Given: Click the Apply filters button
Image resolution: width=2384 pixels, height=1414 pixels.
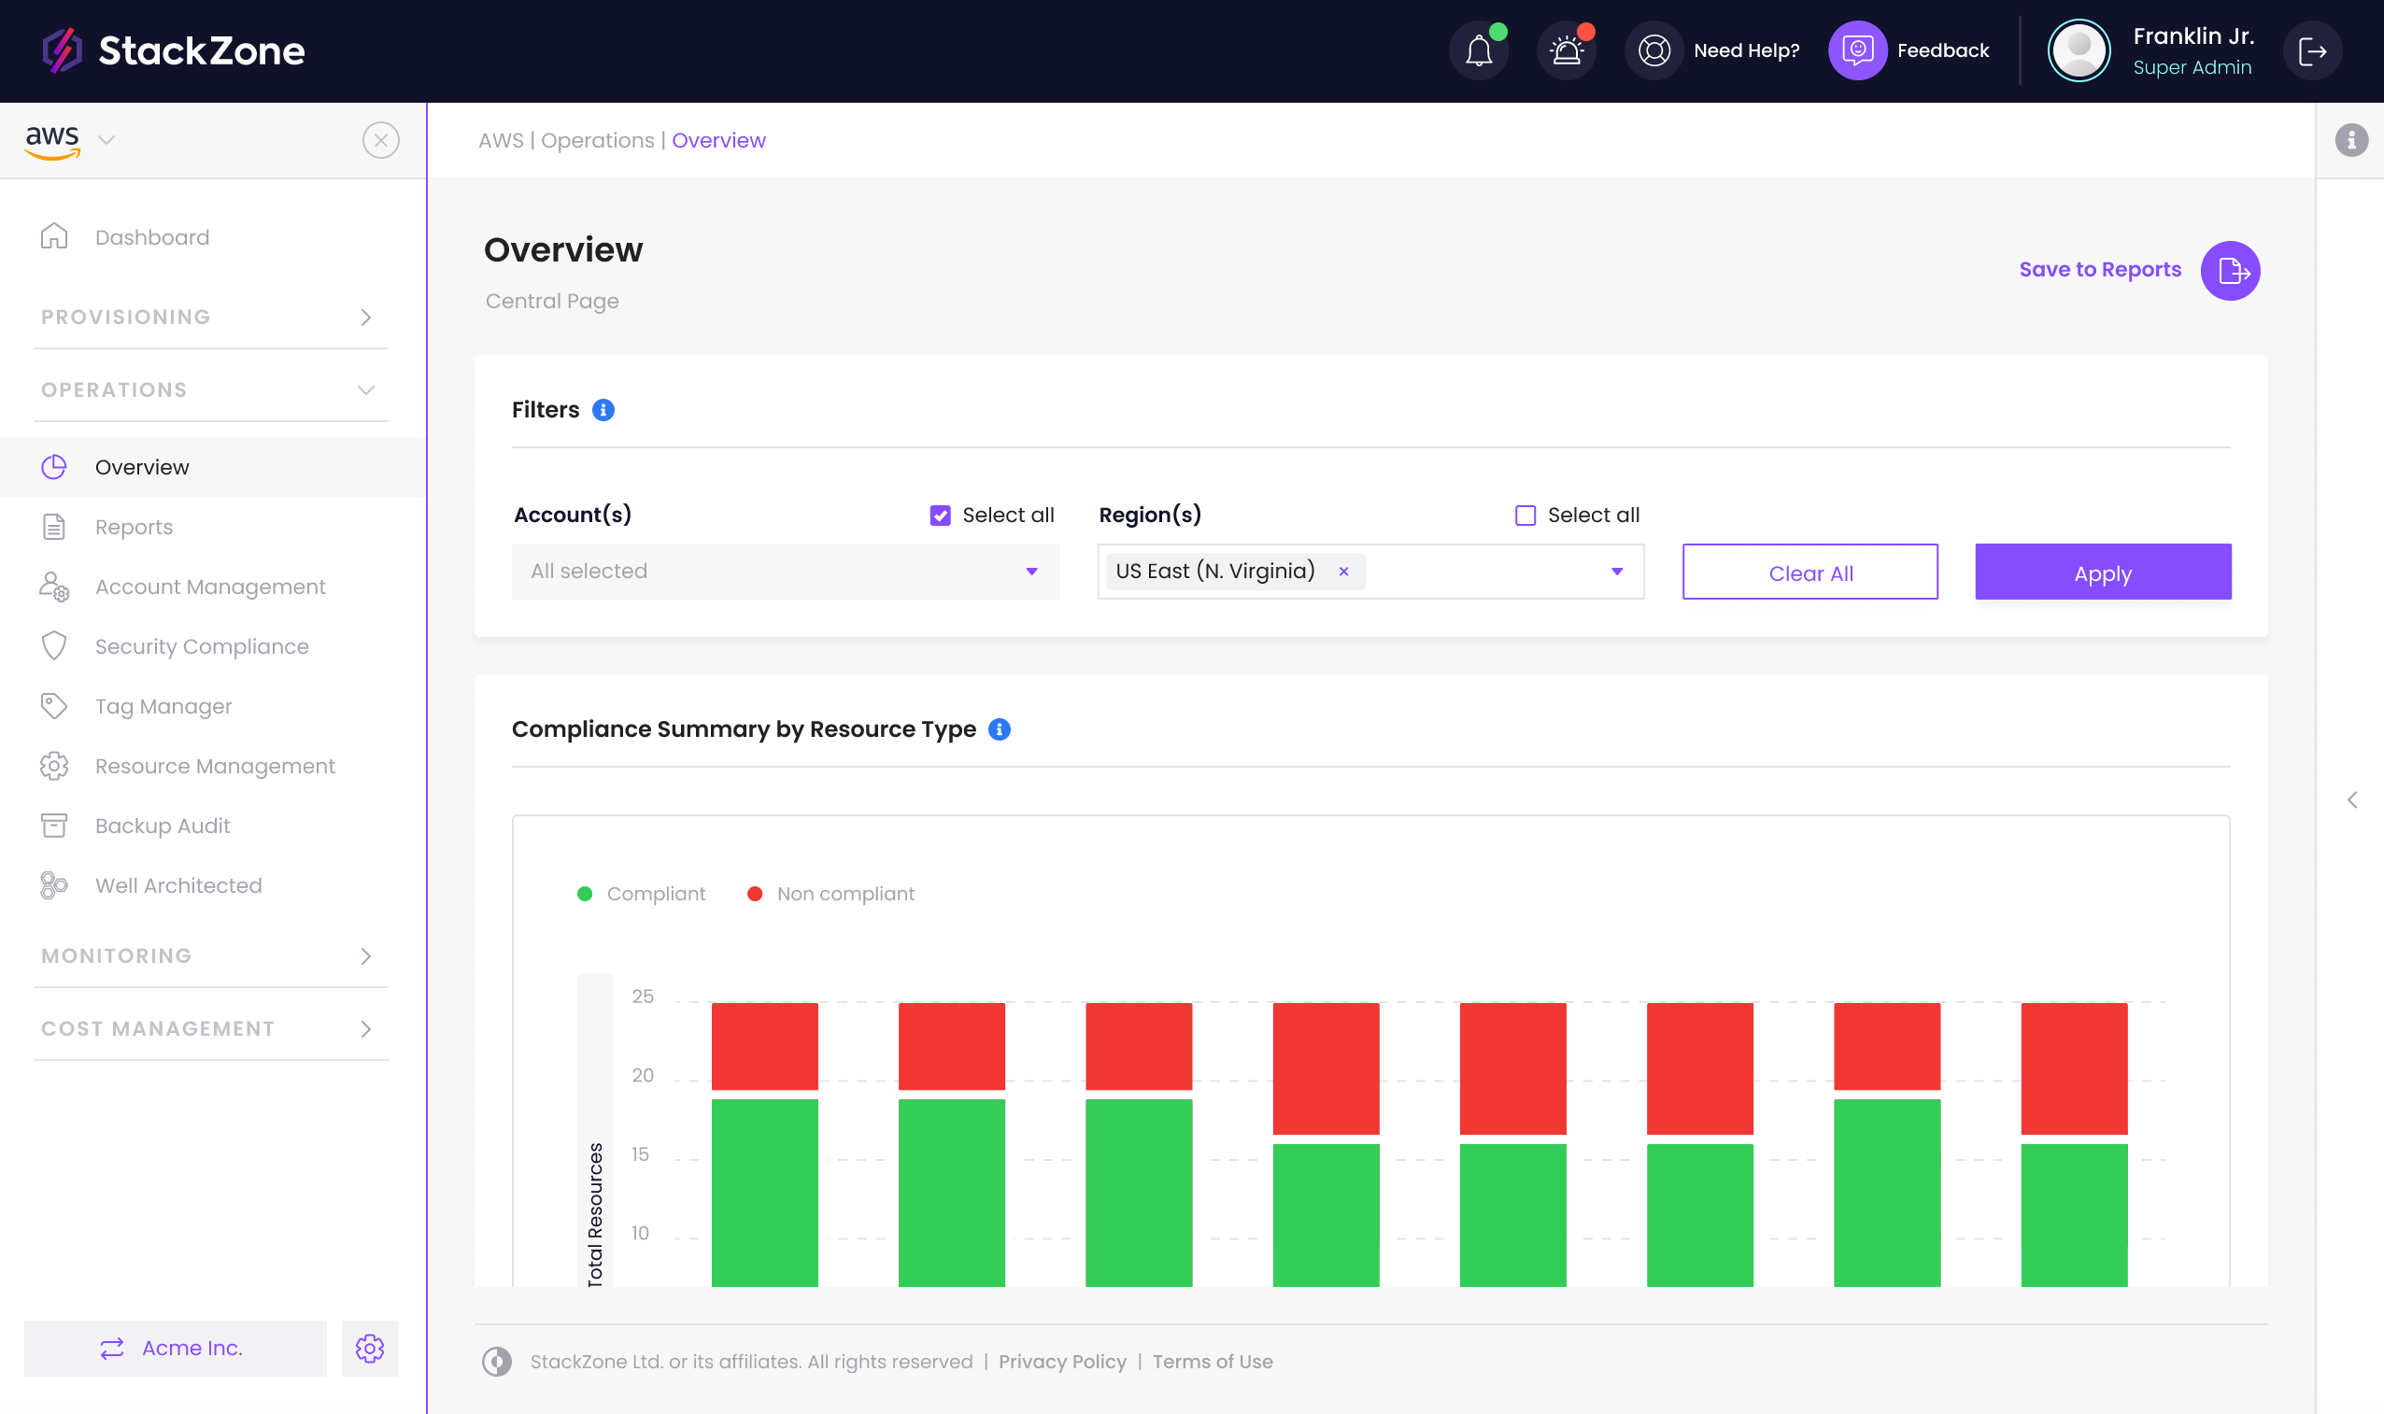Looking at the screenshot, I should (2103, 572).
